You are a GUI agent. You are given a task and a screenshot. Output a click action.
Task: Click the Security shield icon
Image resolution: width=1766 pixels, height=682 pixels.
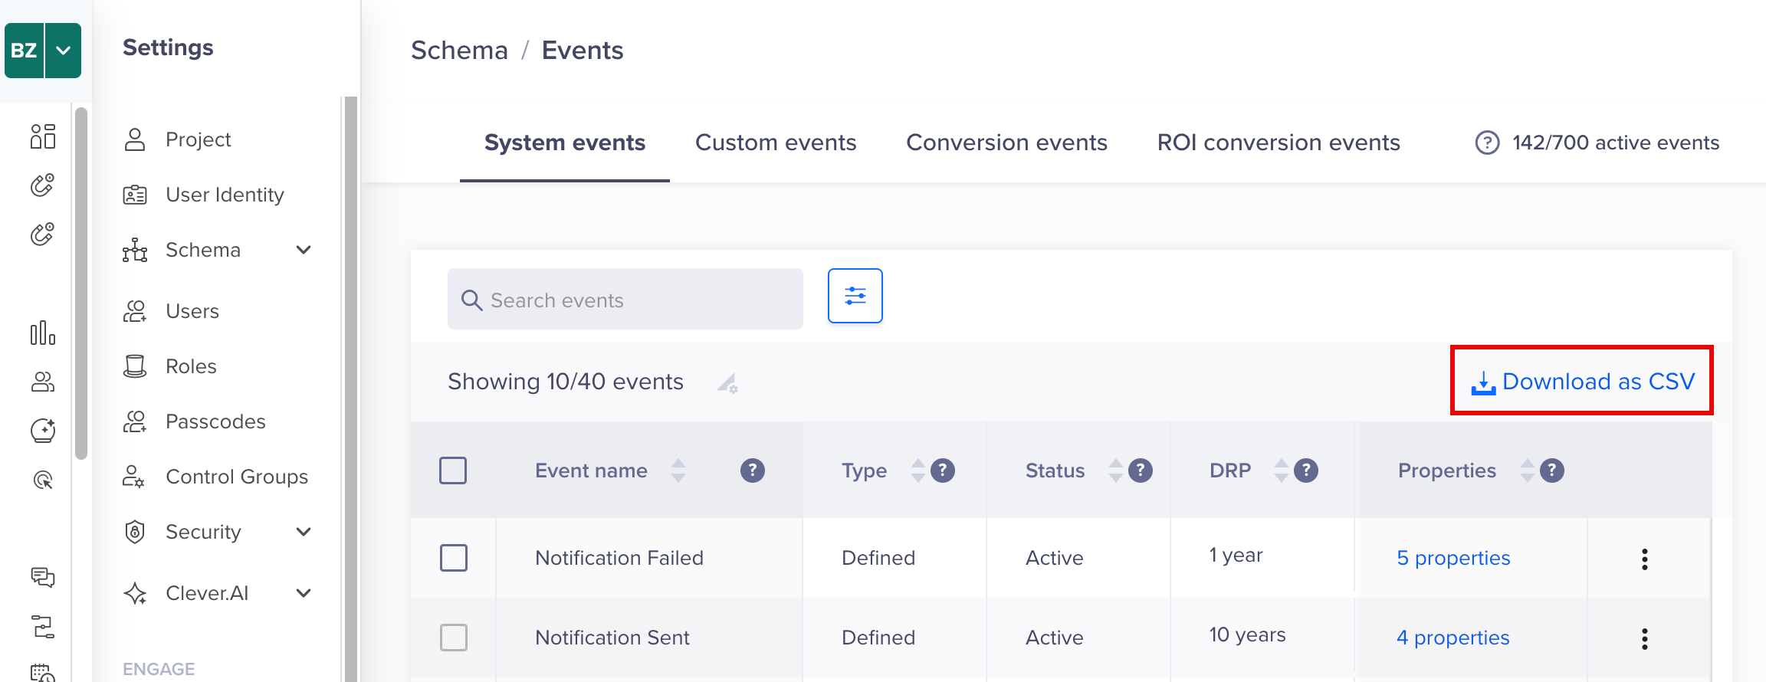(x=135, y=532)
